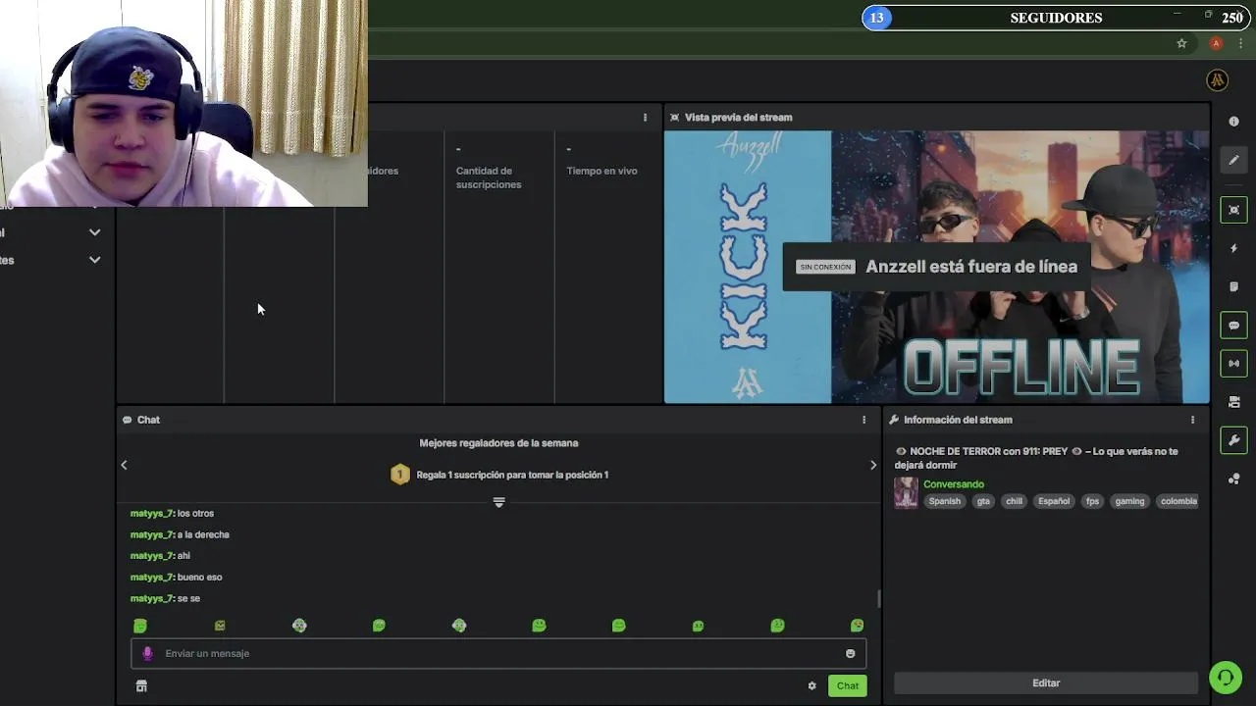Screen dimensions: 1256x706
Task: Click the Conversando category link
Action: (x=954, y=484)
